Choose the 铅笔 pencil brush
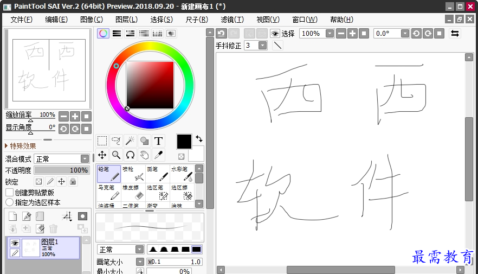This screenshot has width=478, height=274. (109, 174)
